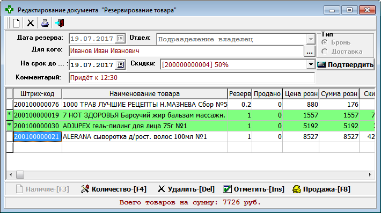381x213 pixels.
Task: Click the Комментарий text field
Action: pyautogui.click(x=192, y=78)
